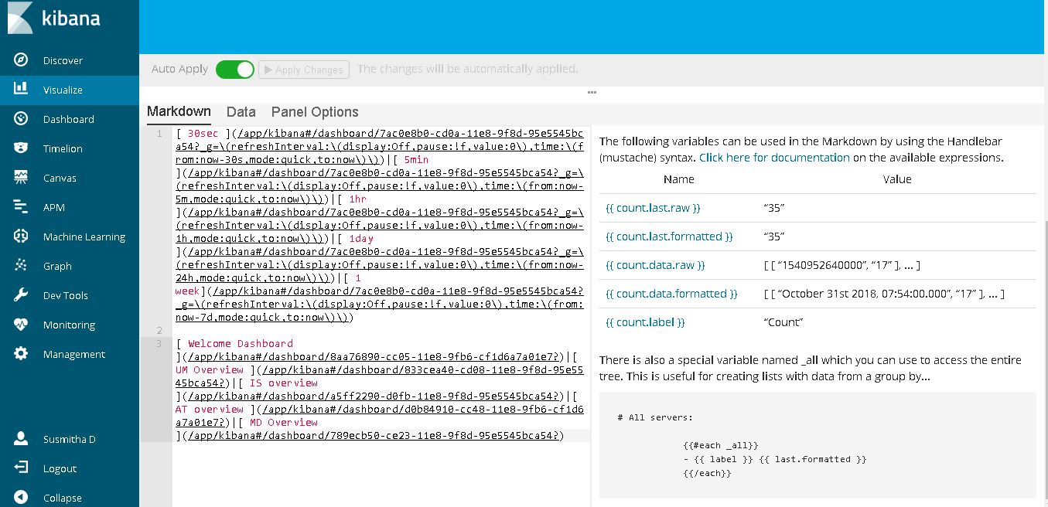
Task: Click line number 3 in editor gutter
Action: 159,343
